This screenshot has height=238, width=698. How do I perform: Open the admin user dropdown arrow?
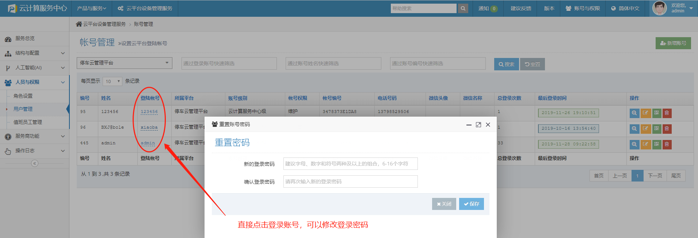[x=691, y=8]
